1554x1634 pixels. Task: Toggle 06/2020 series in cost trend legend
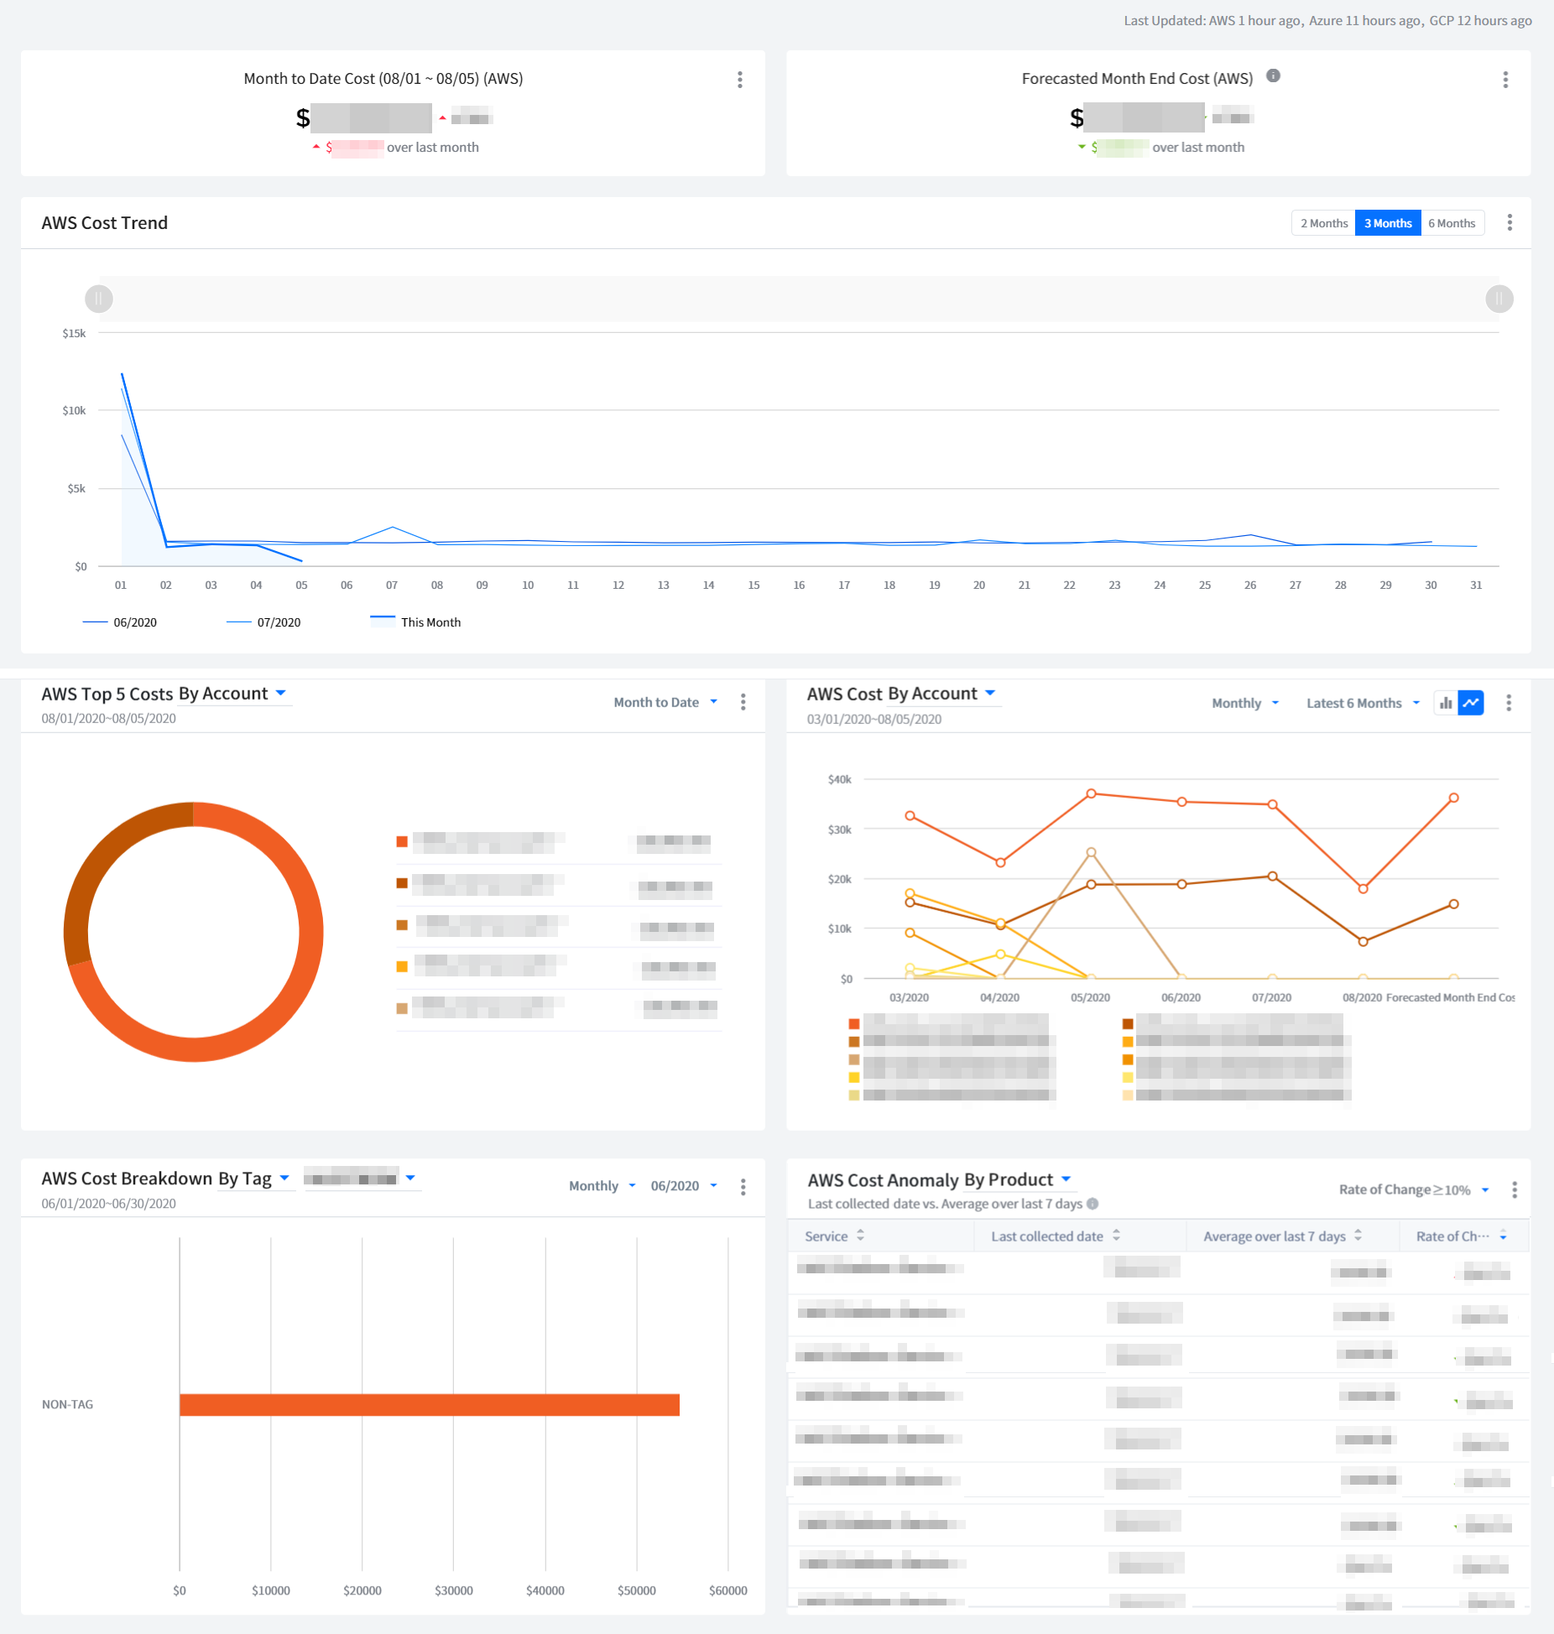120,622
